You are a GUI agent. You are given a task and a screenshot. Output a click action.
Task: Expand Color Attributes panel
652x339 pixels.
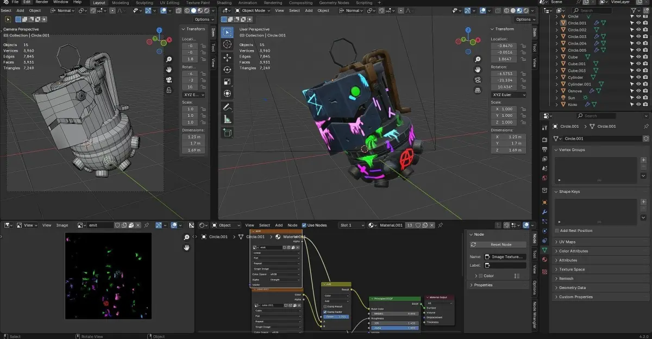point(600,251)
